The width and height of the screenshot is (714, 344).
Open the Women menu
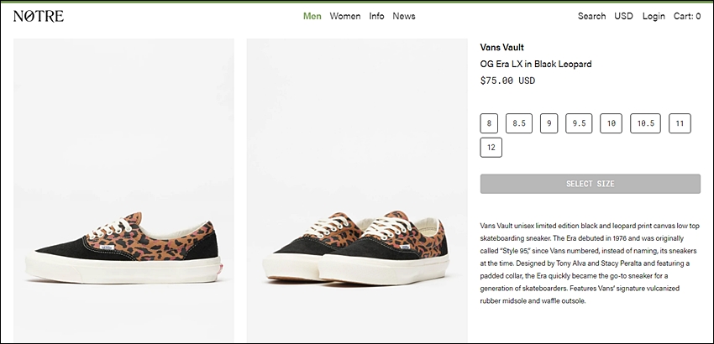(345, 16)
